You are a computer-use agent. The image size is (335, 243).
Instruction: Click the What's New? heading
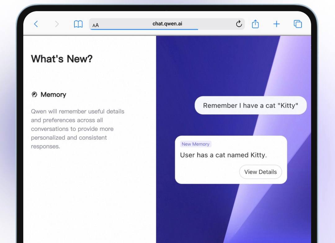pos(62,59)
